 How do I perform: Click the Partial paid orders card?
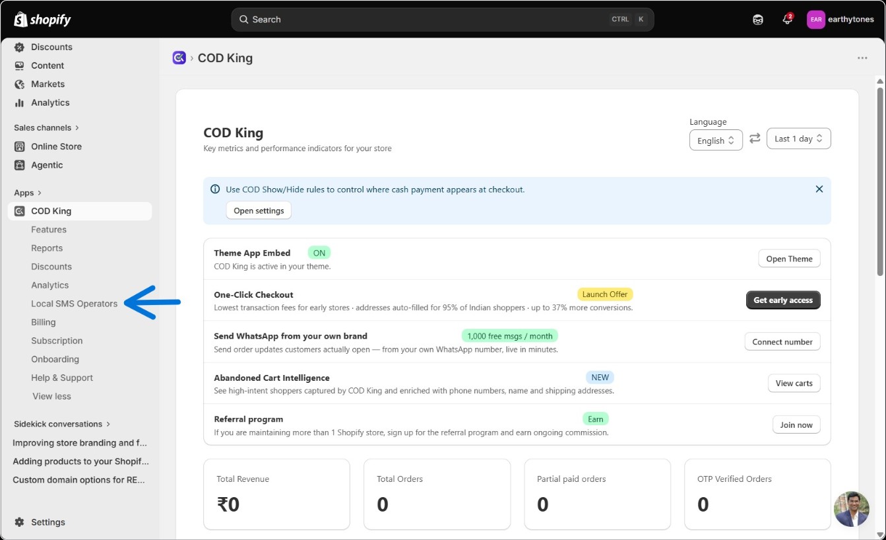(x=597, y=494)
